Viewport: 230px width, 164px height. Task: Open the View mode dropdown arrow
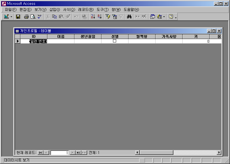(11, 17)
